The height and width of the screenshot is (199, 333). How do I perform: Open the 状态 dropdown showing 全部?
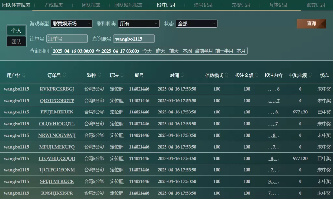point(196,24)
